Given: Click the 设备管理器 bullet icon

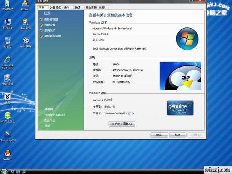Looking at the screenshot, I should tap(41, 19).
